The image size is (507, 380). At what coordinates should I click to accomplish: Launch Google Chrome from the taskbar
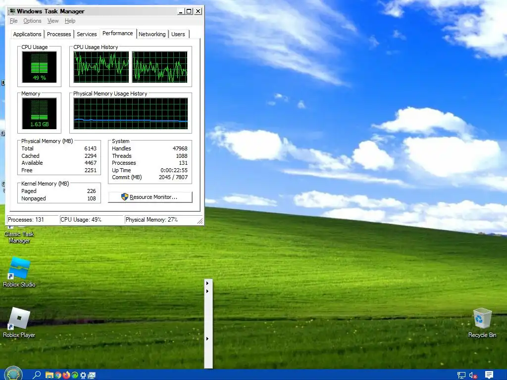tap(58, 375)
